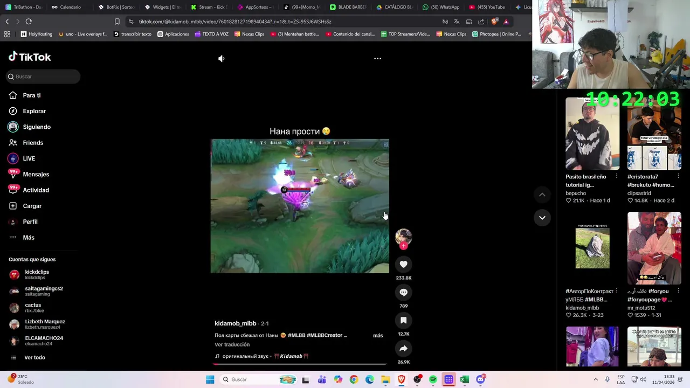Screen dimensions: 690x388
Task: Open comments showing 789
Action: [403, 292]
